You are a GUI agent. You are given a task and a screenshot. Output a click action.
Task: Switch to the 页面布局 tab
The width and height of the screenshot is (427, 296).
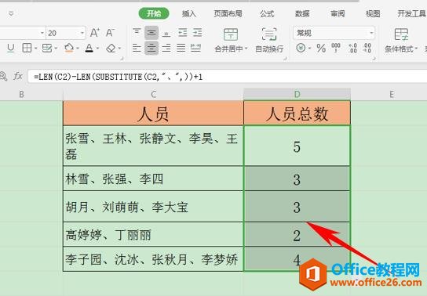228,13
